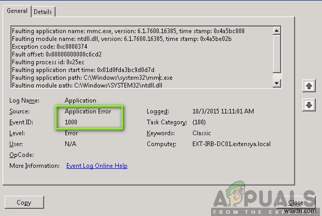The image size is (322, 216).
Task: Switch to the Details tab
Action: (43, 12)
